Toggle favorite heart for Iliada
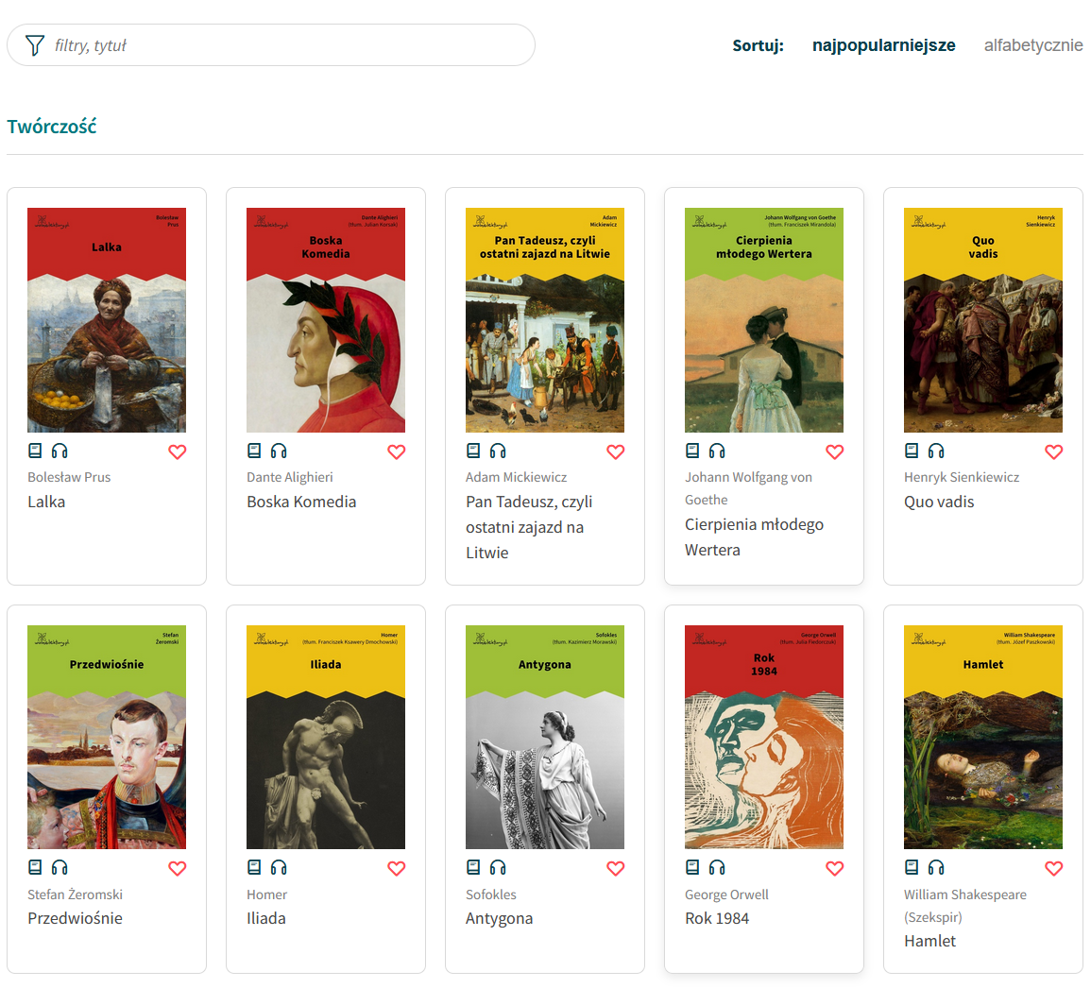Viewport: 1091px width, 988px height. (x=397, y=868)
